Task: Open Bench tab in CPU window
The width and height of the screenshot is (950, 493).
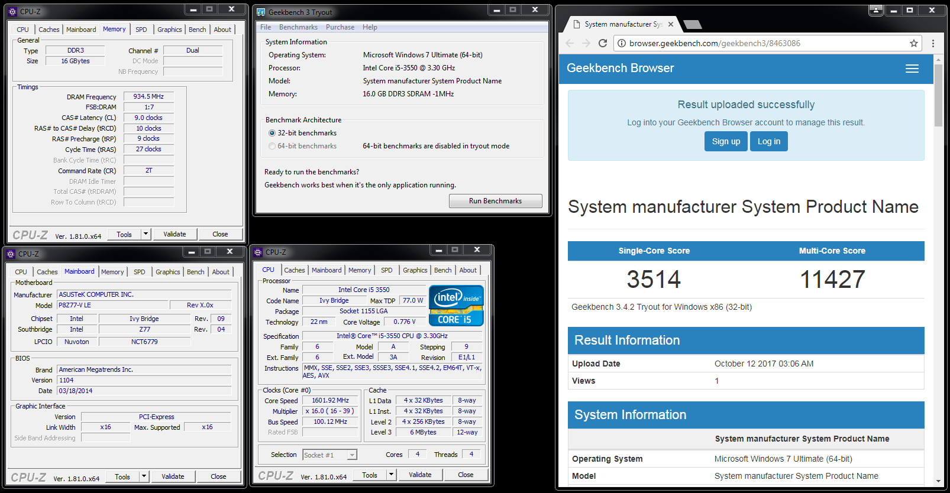Action: point(442,270)
